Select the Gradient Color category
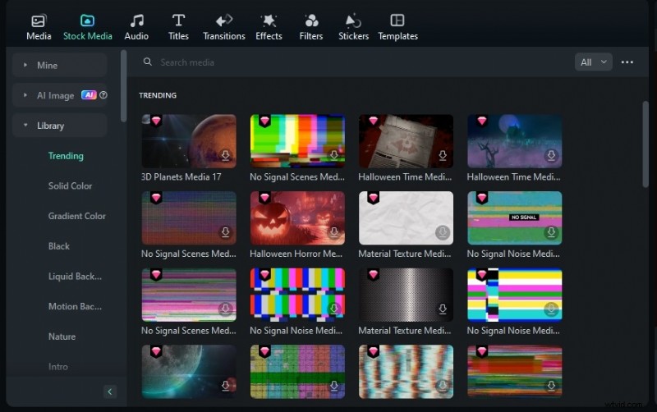The width and height of the screenshot is (657, 412). (76, 217)
